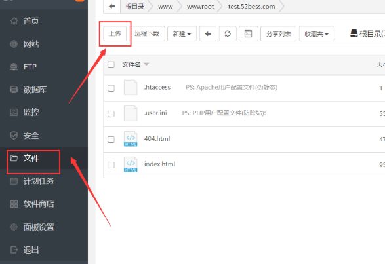Click the 上传 upload button
The height and width of the screenshot is (264, 385).
point(115,33)
